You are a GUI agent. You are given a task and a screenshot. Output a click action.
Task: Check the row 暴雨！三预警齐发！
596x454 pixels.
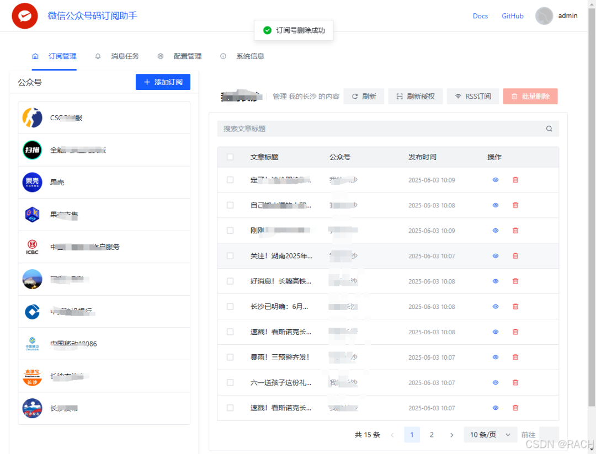point(230,357)
